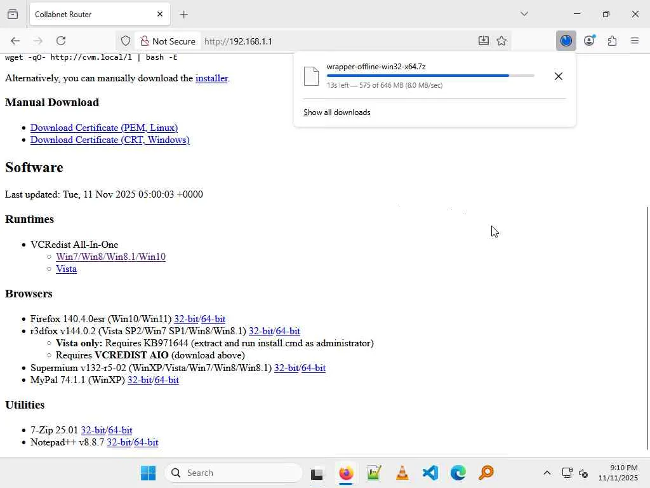The image size is (650, 488).
Task: Open Visual Studio Code from taskbar
Action: click(x=430, y=473)
